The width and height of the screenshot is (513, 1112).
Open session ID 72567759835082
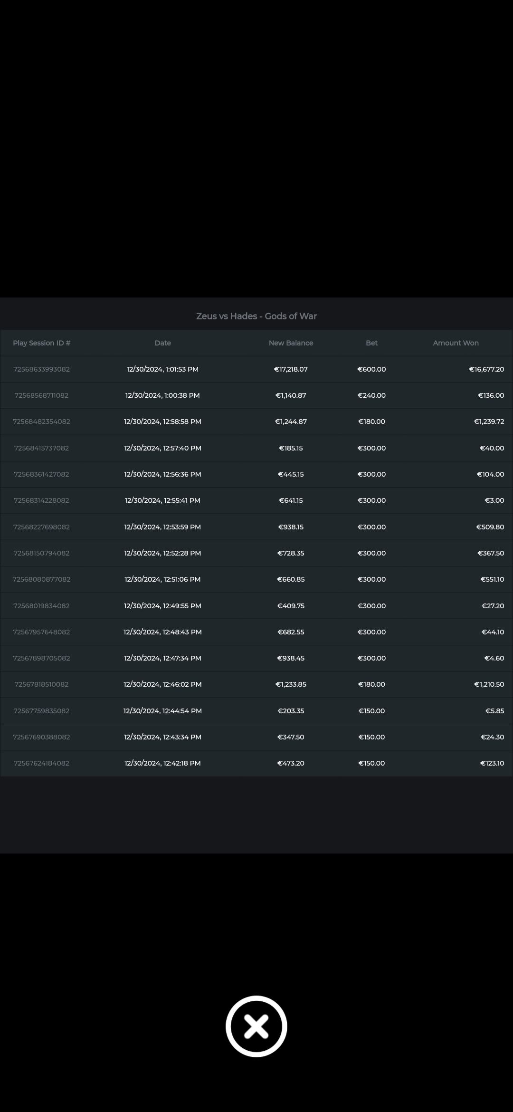click(x=42, y=711)
